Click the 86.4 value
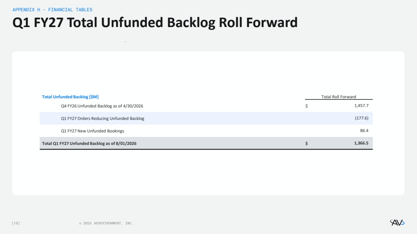The height and width of the screenshot is (234, 417). [364, 130]
